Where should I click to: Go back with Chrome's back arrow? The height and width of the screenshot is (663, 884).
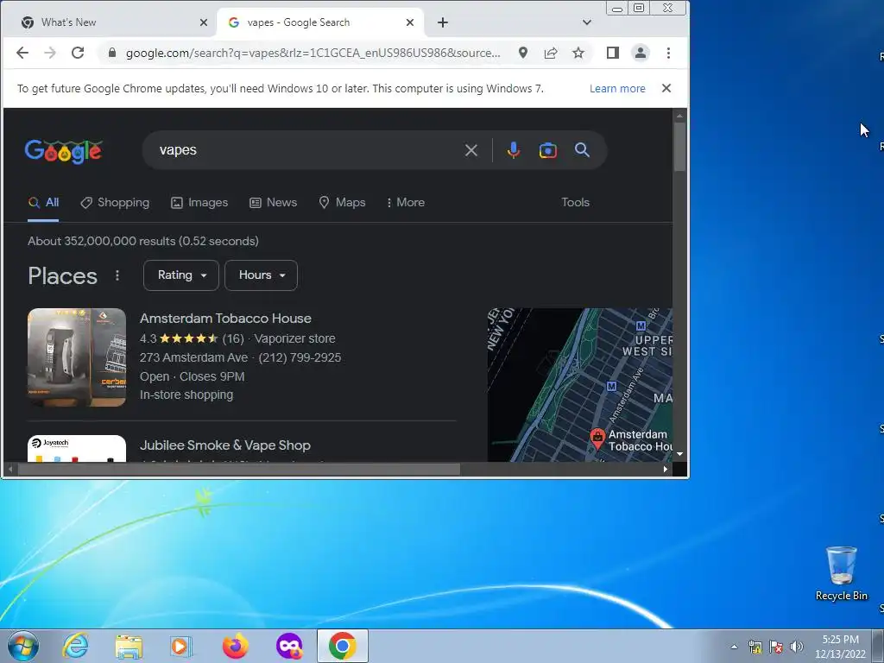pos(22,53)
